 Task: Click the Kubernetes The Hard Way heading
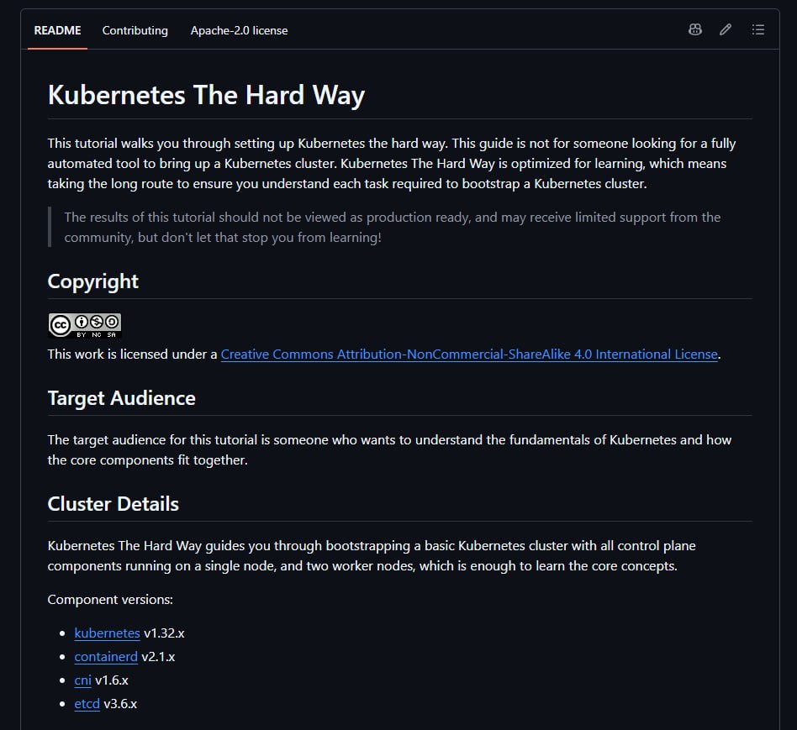[206, 95]
